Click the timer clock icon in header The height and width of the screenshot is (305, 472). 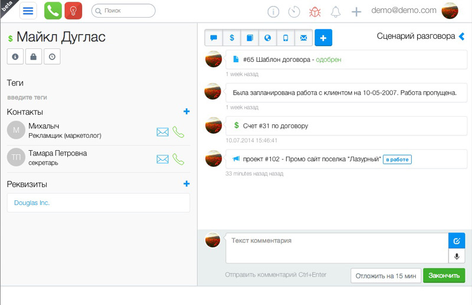pos(294,12)
